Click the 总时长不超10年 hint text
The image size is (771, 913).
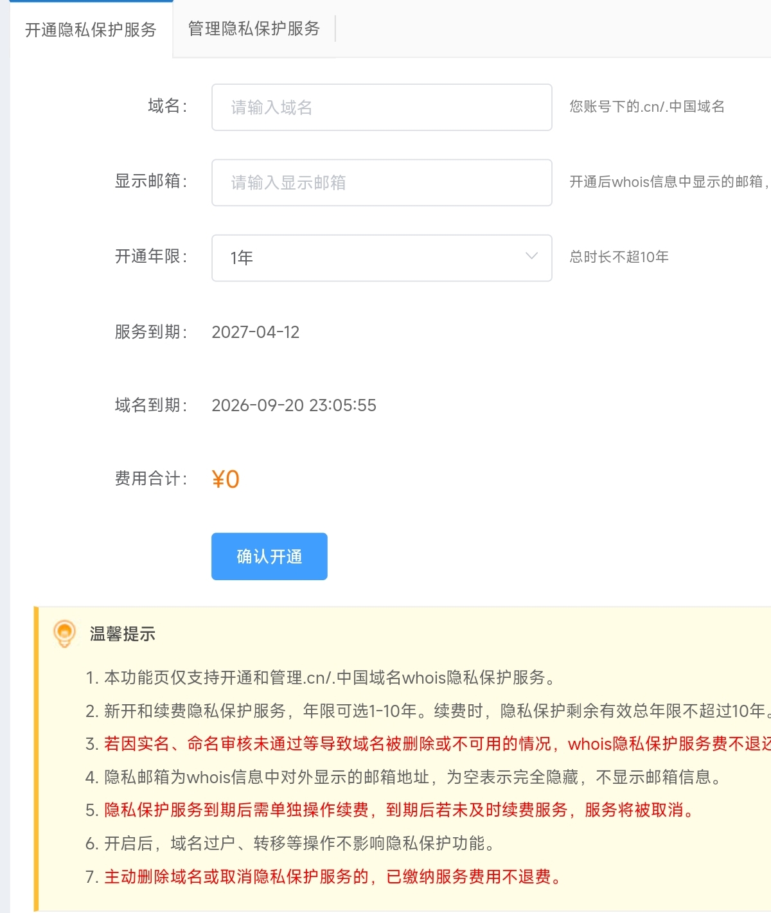pyautogui.click(x=619, y=257)
